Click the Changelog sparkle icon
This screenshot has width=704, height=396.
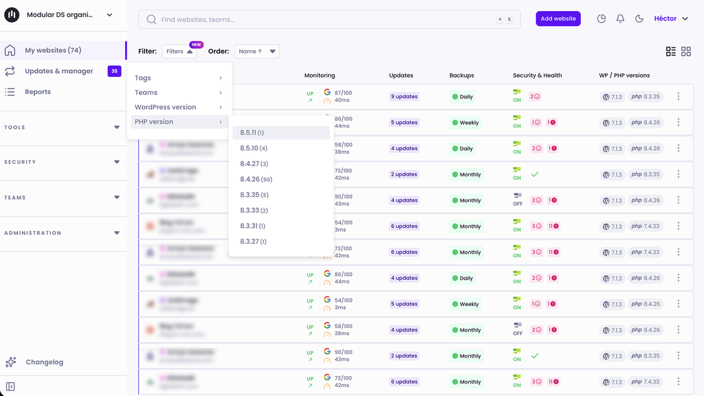click(x=11, y=362)
